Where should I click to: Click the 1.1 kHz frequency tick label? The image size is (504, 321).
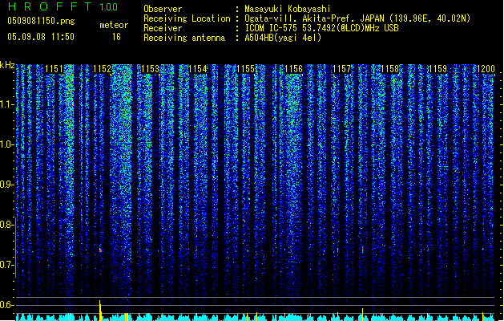click(6, 104)
